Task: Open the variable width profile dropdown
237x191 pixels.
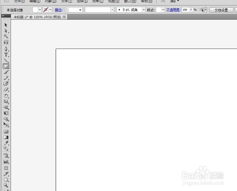Action: 112,10
